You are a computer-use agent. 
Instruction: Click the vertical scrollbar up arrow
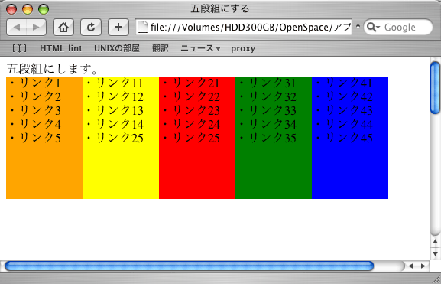pyautogui.click(x=436, y=241)
